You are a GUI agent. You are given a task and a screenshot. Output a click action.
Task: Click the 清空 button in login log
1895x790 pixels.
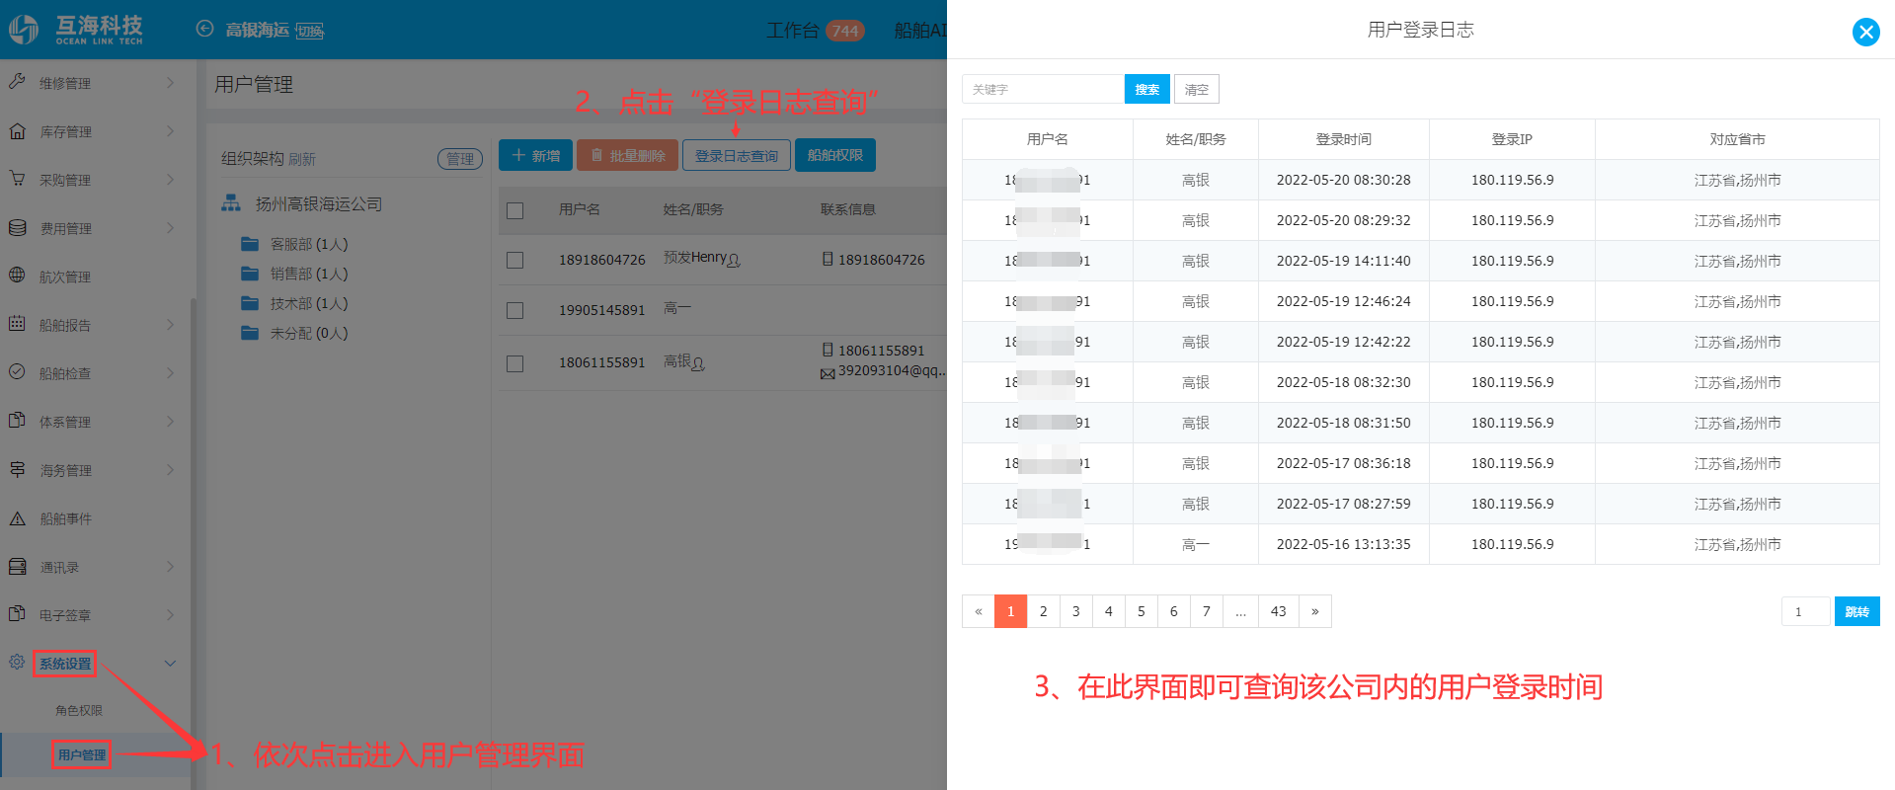click(1197, 89)
